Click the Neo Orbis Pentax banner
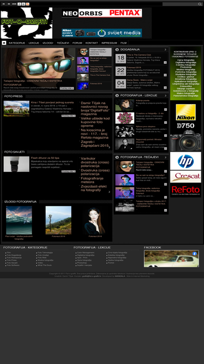The width and height of the screenshot is (204, 364). 102,13
